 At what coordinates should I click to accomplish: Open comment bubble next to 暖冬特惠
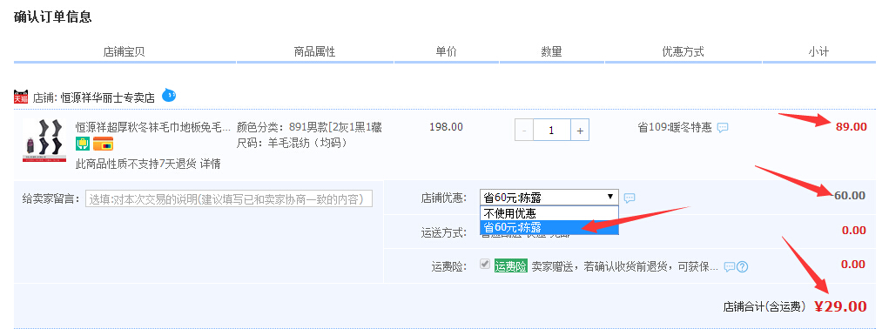(x=723, y=128)
